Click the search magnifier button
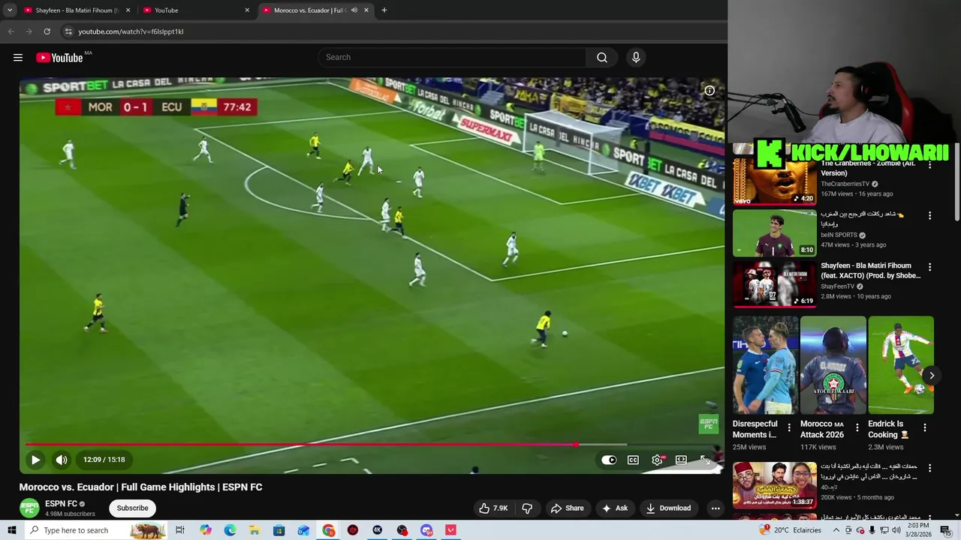Viewport: 961px width, 540px height. tap(601, 57)
